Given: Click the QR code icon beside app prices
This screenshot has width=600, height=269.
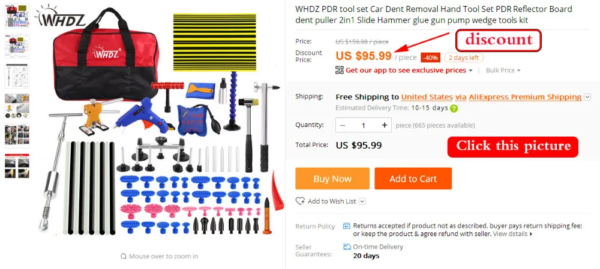Looking at the screenshot, I should click(x=340, y=70).
